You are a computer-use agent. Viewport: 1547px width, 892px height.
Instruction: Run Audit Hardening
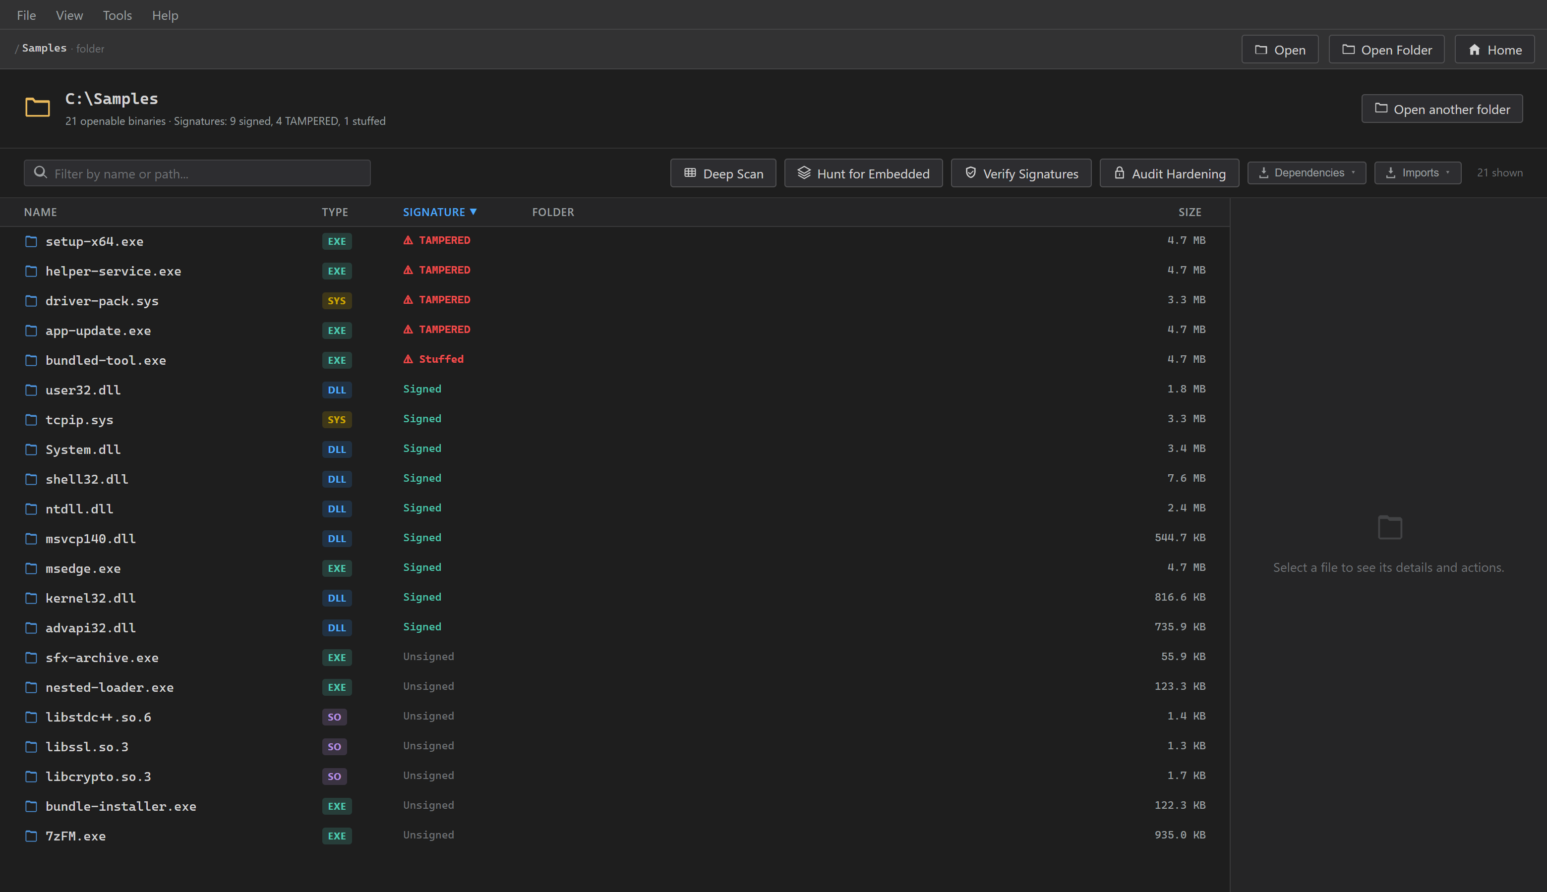pyautogui.click(x=1169, y=173)
